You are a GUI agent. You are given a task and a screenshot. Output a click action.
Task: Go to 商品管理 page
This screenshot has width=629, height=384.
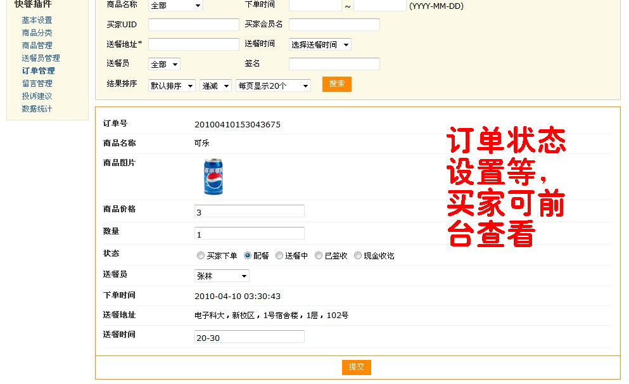coord(37,46)
